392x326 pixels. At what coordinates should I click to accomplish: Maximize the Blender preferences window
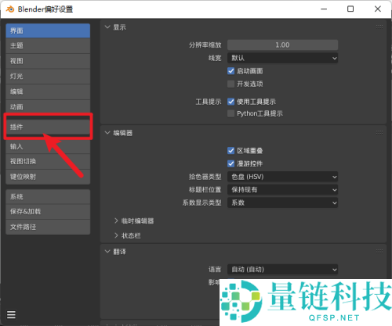click(x=350, y=9)
